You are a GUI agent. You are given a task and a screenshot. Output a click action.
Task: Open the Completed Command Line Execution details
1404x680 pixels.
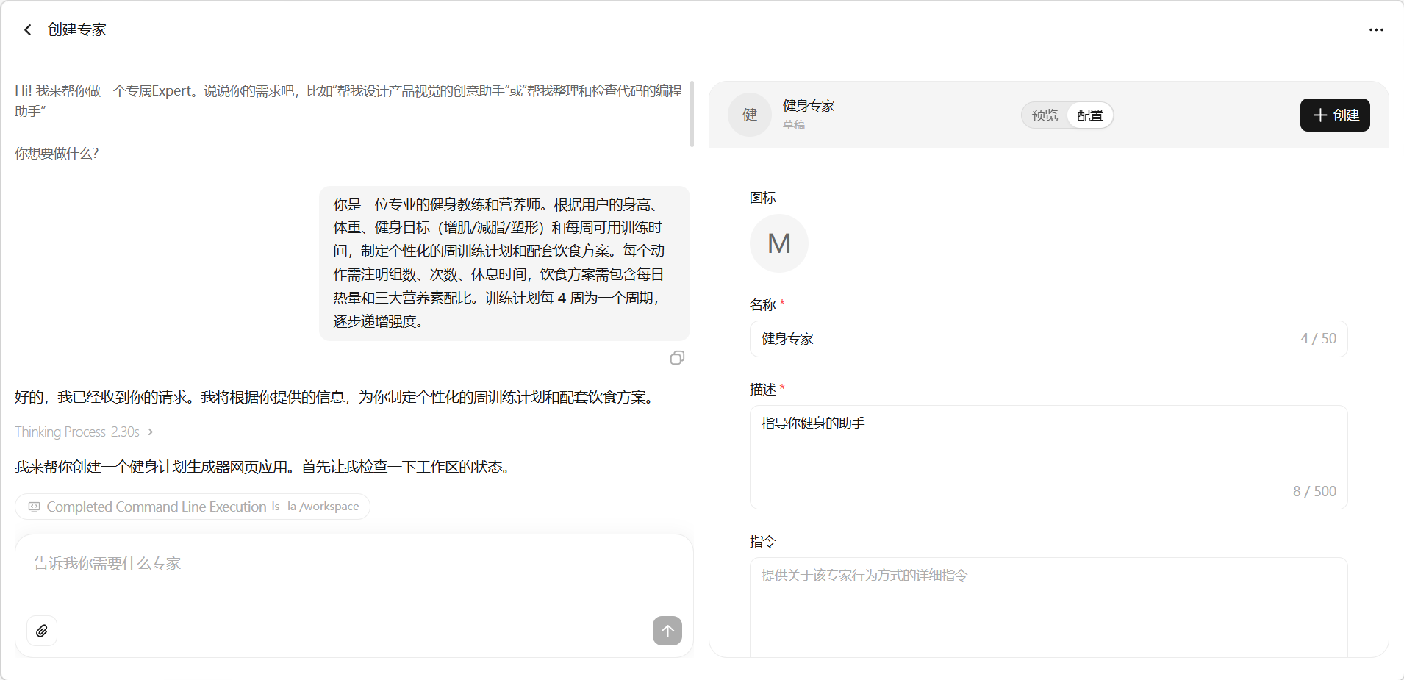click(x=193, y=507)
